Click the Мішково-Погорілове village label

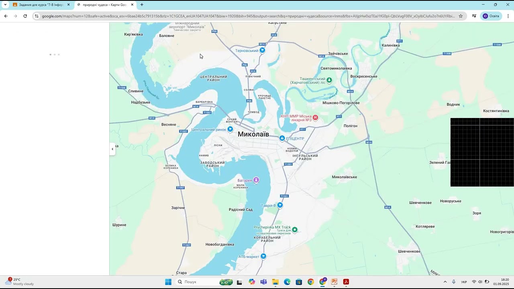pyautogui.click(x=341, y=103)
